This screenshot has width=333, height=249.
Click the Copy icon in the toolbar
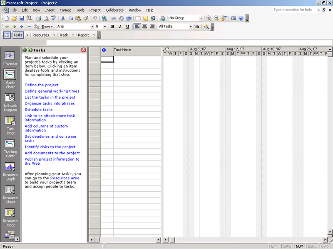tap(70, 18)
